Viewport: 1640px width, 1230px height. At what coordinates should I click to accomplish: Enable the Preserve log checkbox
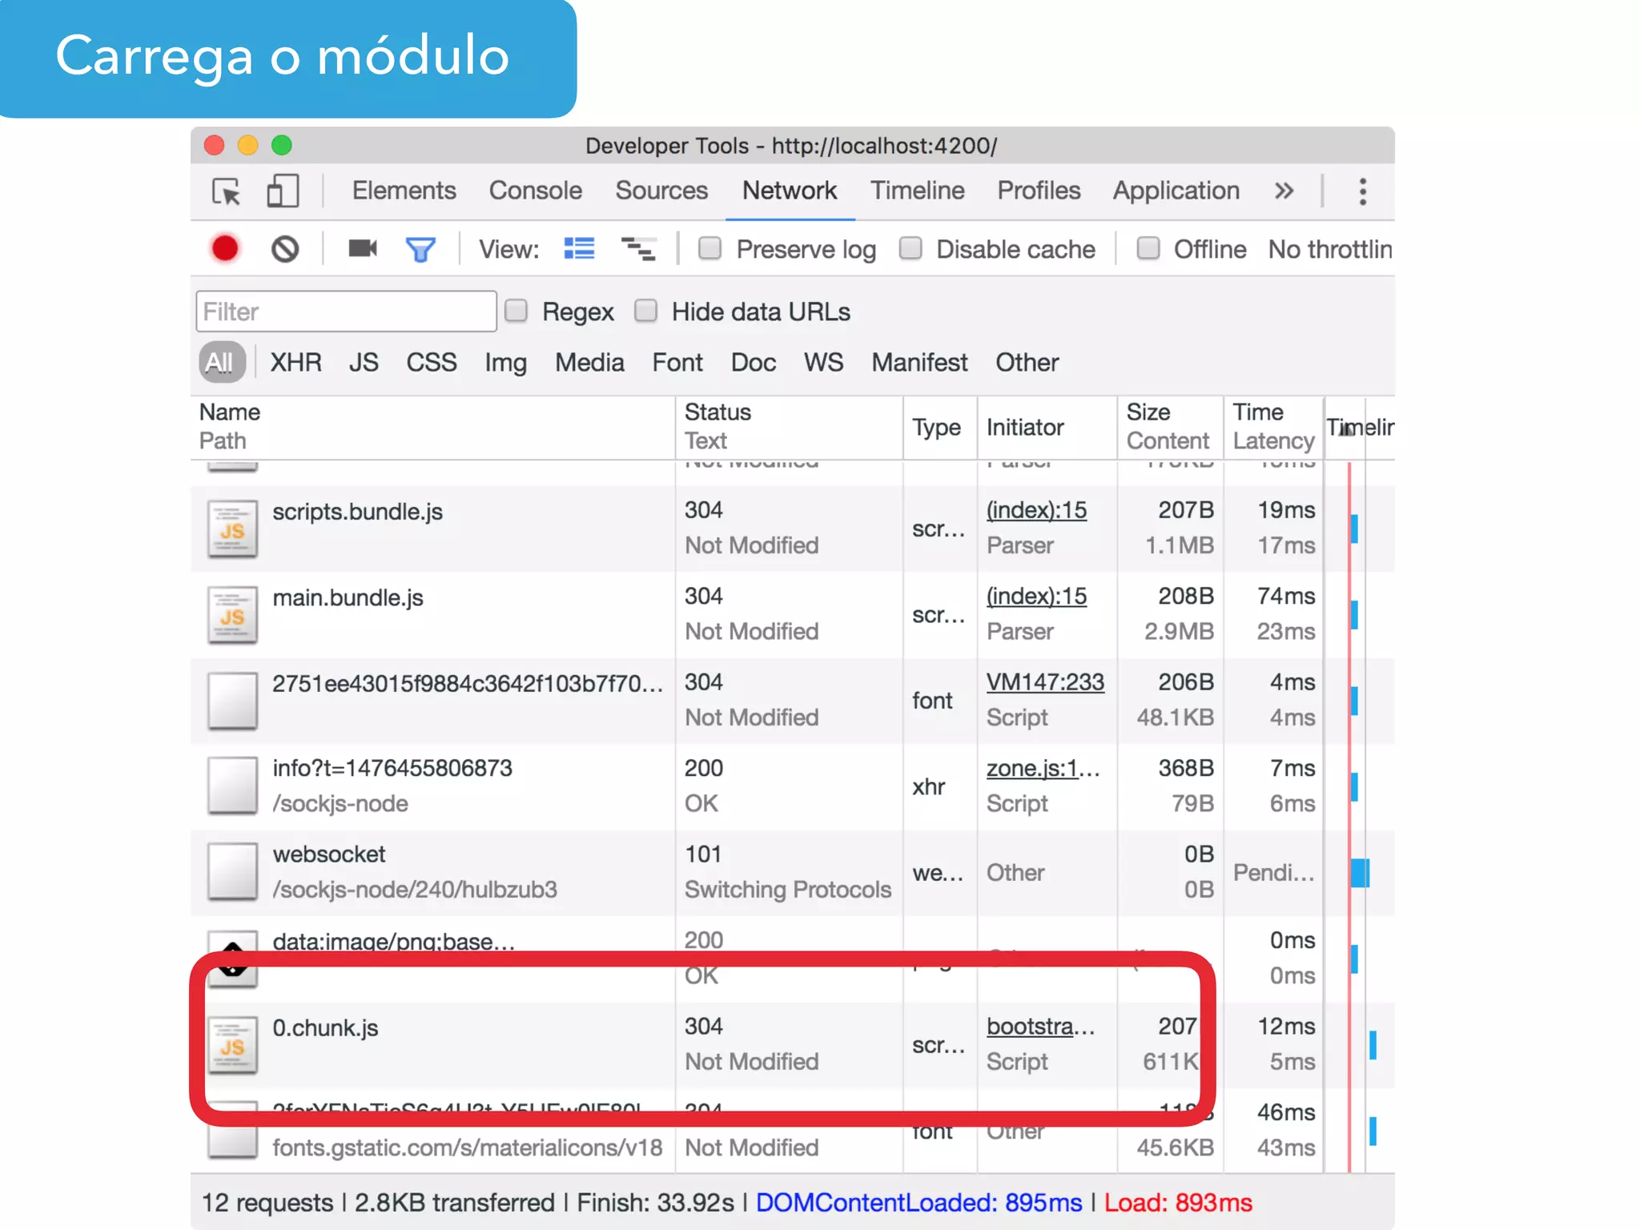[709, 248]
